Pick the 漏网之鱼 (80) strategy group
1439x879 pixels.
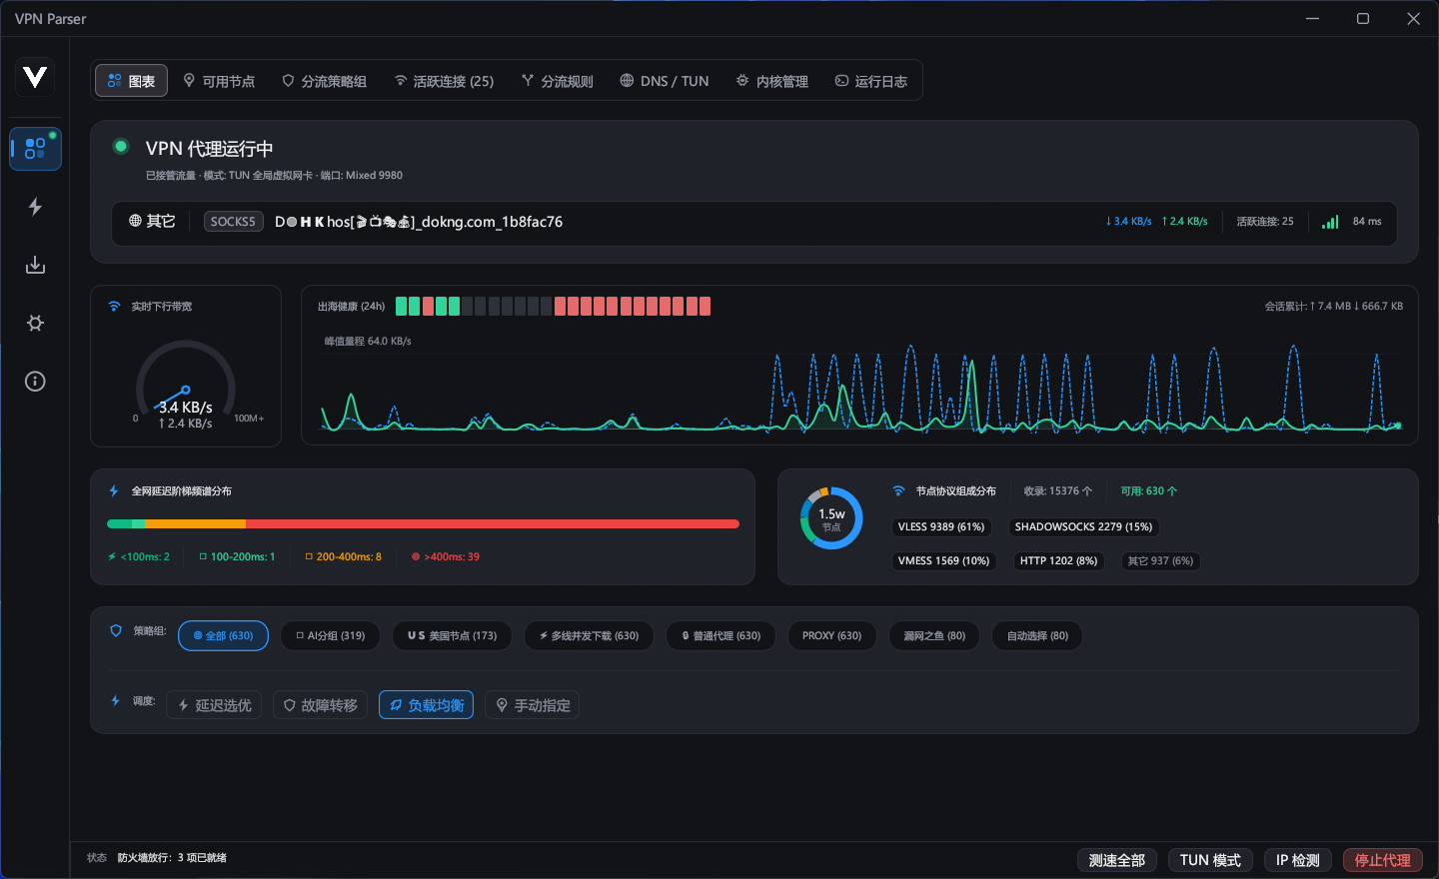934,636
